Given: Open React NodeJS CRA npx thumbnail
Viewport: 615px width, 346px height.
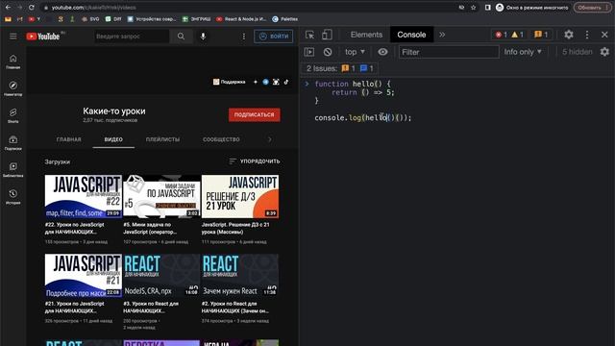Looking at the screenshot, I should tap(161, 275).
